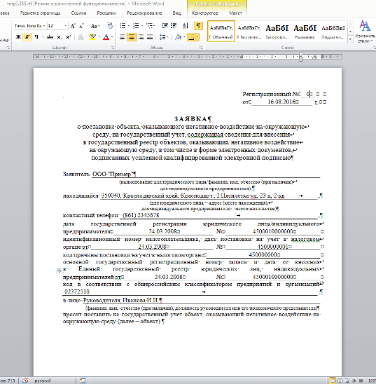
Task: Switch to Full Screen Reading view
Action: coord(340,380)
